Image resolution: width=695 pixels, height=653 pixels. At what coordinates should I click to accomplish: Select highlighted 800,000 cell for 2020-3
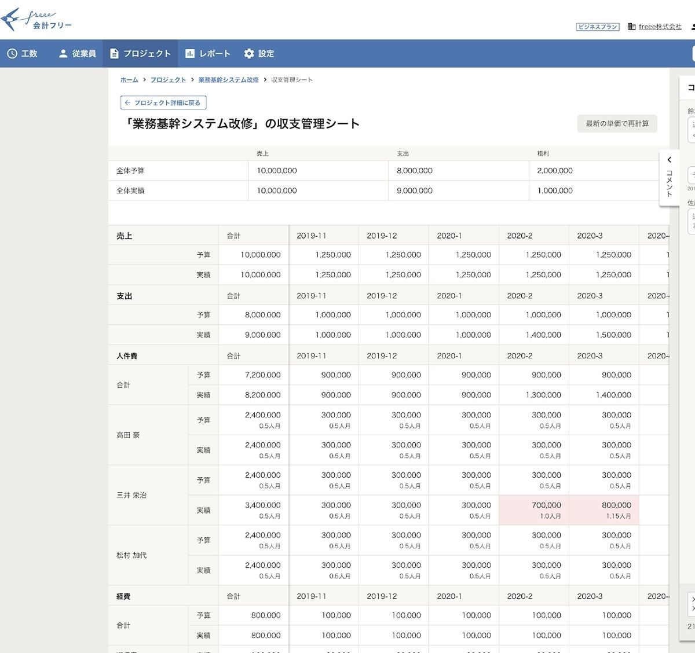point(604,510)
